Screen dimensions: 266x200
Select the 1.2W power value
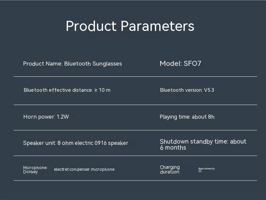coord(63,117)
